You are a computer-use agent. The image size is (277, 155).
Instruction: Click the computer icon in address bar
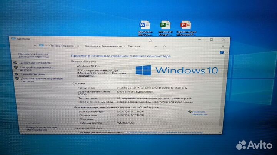pos(42,46)
